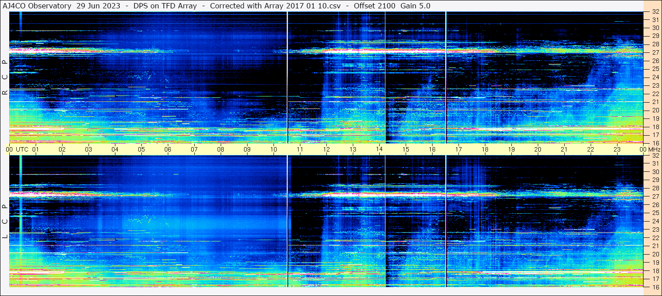Click '25' frequency label on RCP panel
Image resolution: width=662 pixels, height=296 pixels.
point(655,69)
